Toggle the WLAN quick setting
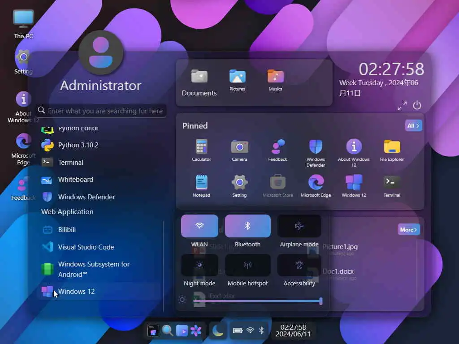The image size is (459, 344). coord(199,226)
